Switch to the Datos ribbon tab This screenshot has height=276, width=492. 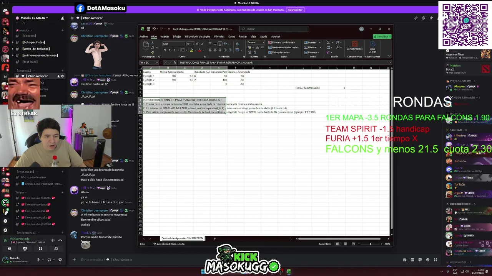click(231, 36)
